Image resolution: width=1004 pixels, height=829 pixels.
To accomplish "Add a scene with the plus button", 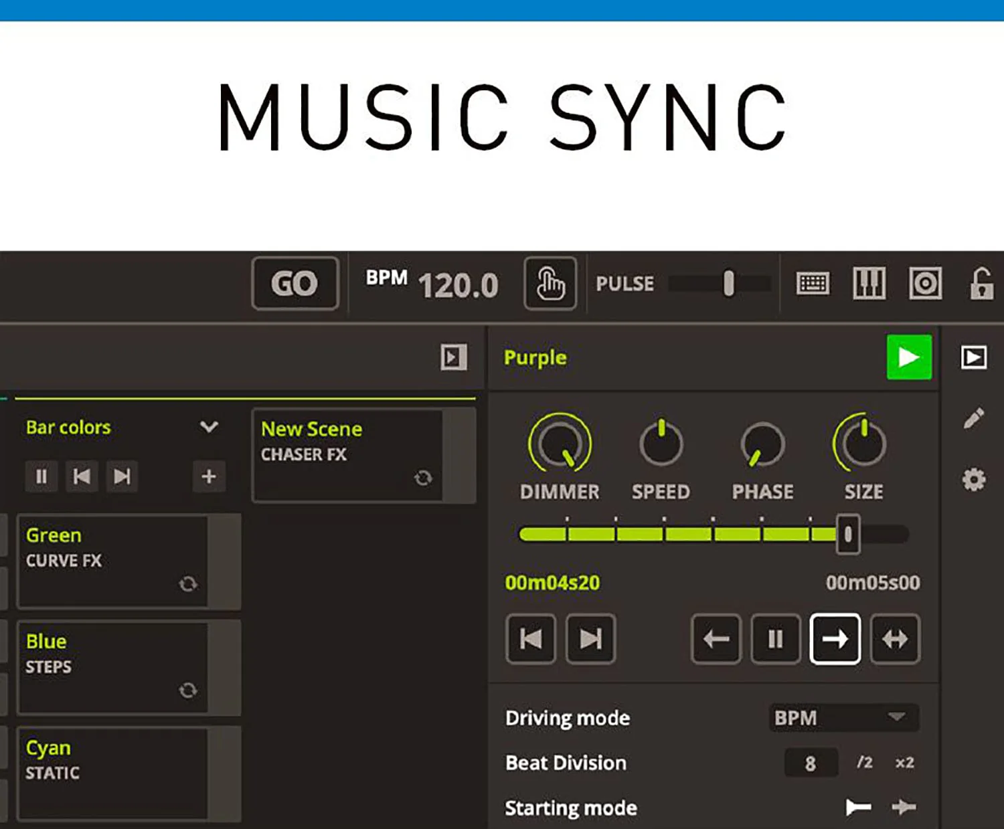I will tap(209, 476).
